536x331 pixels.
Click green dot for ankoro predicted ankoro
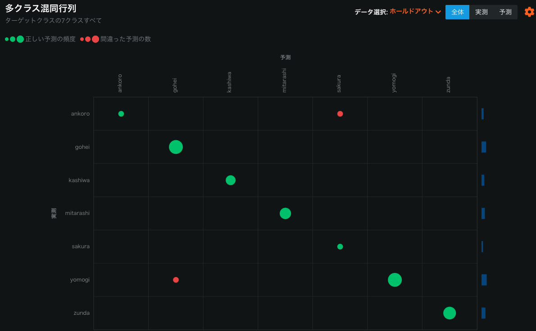click(121, 114)
